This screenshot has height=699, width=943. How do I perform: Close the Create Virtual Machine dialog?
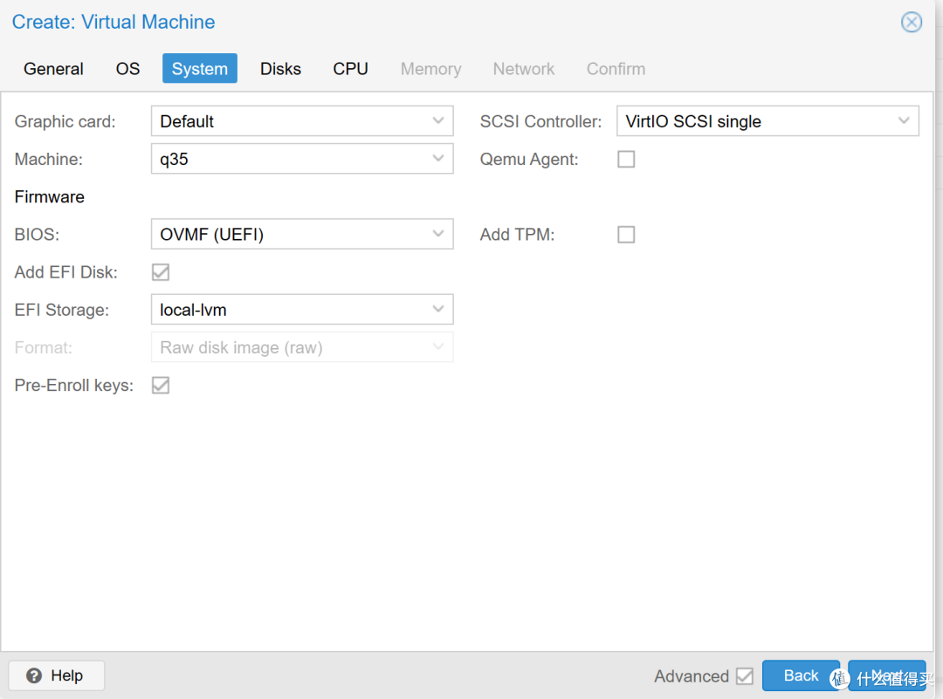click(911, 22)
